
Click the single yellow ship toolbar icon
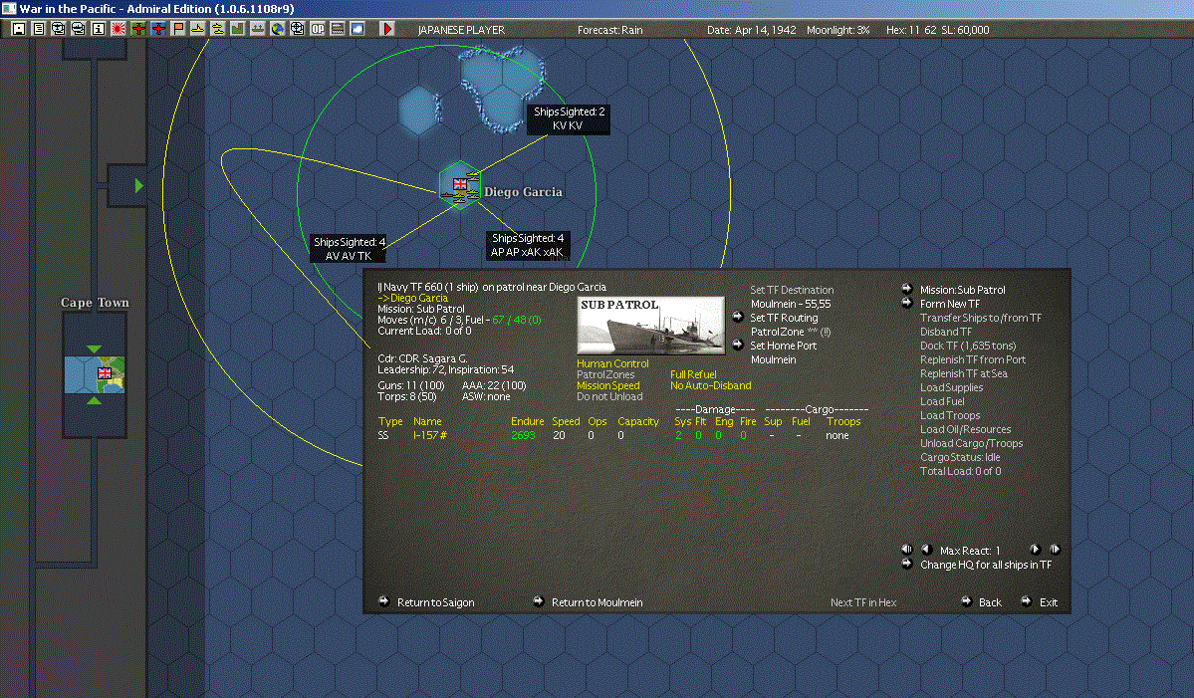pyautogui.click(x=198, y=29)
